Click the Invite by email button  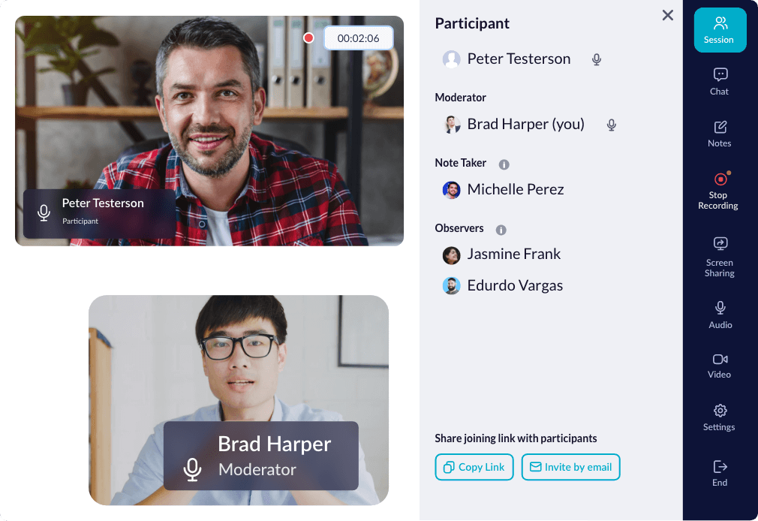[571, 467]
